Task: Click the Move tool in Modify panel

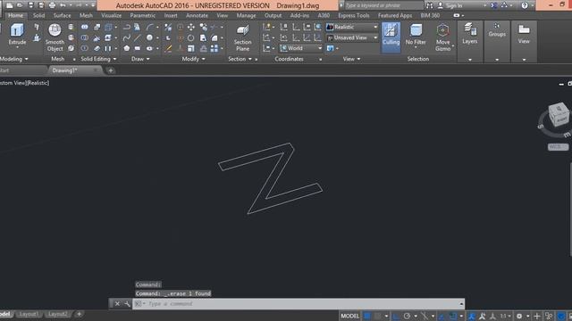Action: tap(190, 27)
